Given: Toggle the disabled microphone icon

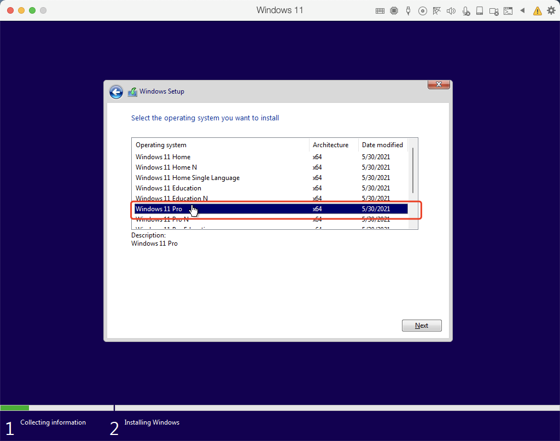Looking at the screenshot, I should (x=466, y=11).
